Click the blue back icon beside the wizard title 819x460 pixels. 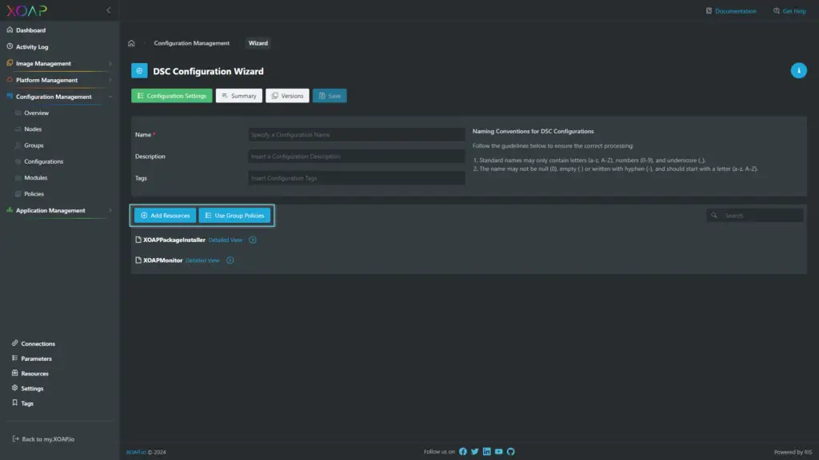coord(139,71)
